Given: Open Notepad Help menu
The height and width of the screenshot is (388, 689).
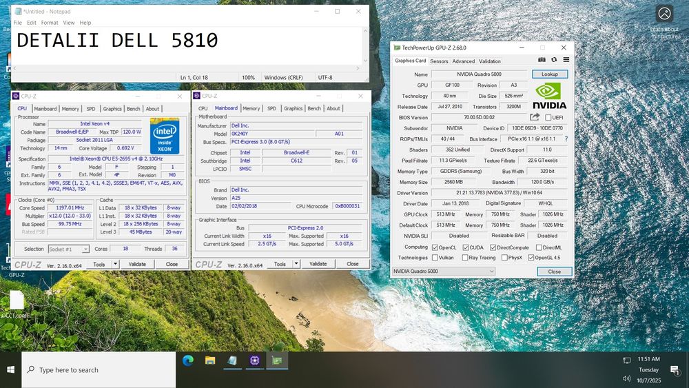Looking at the screenshot, I should [x=85, y=23].
